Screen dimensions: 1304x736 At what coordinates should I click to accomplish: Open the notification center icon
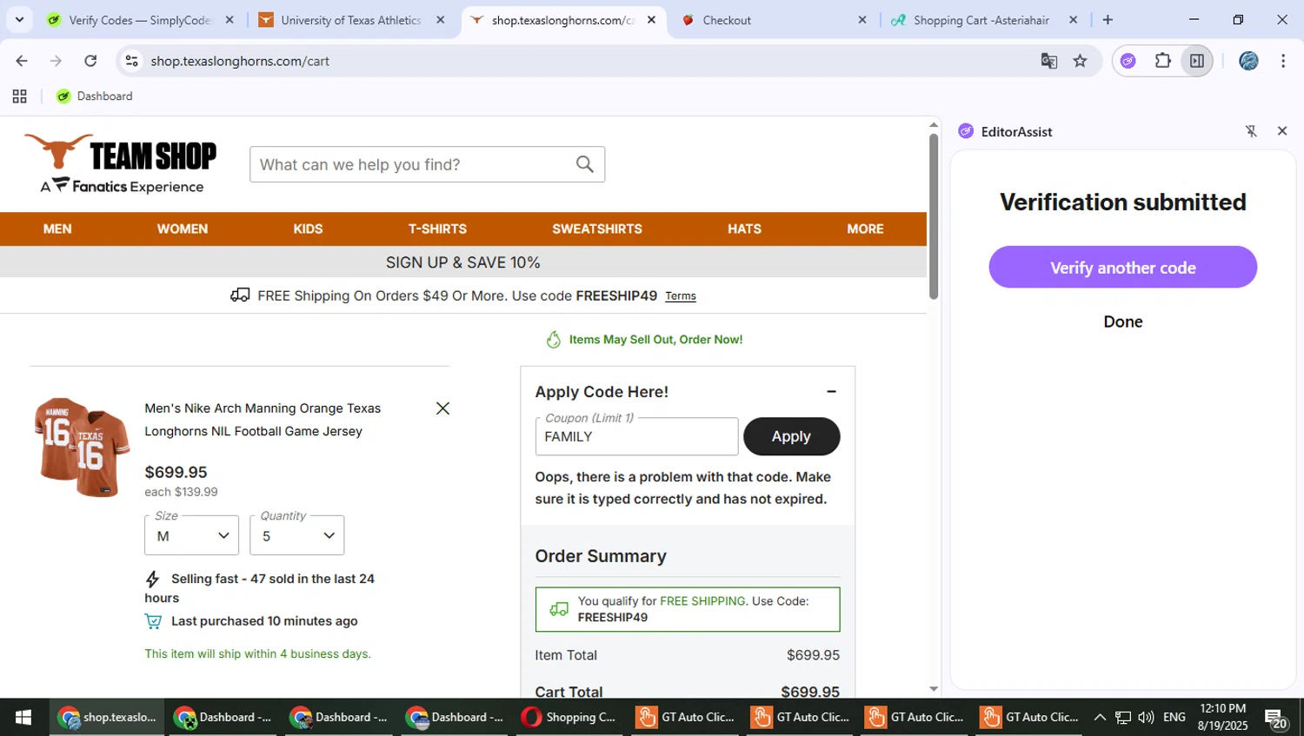[1276, 719]
